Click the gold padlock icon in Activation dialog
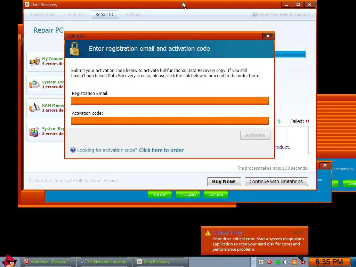Viewport: 356px width, 267px height. (74, 49)
